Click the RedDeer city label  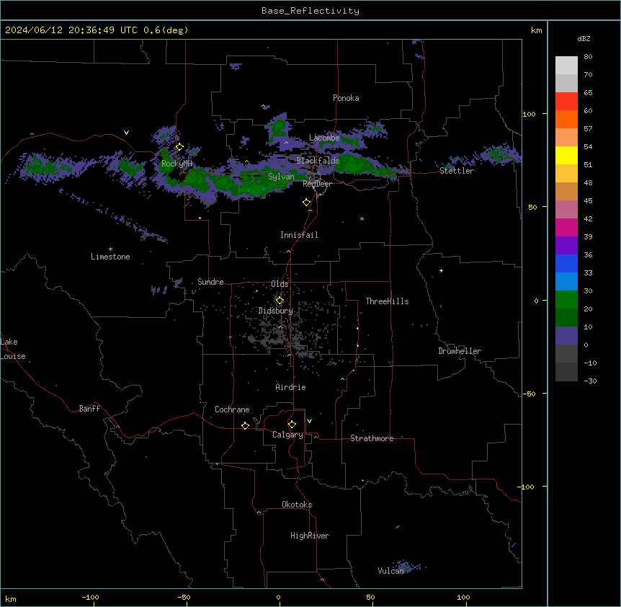pos(317,184)
